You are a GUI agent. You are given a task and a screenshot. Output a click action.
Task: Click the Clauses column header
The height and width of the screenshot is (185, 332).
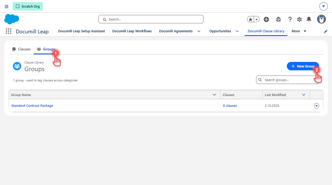241,95
